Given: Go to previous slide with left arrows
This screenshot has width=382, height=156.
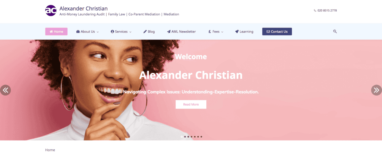Looking at the screenshot, I should pyautogui.click(x=5, y=90).
